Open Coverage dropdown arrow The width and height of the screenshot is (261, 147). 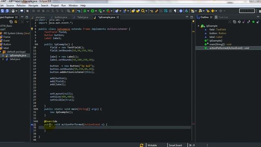pyautogui.click(x=104, y=11)
